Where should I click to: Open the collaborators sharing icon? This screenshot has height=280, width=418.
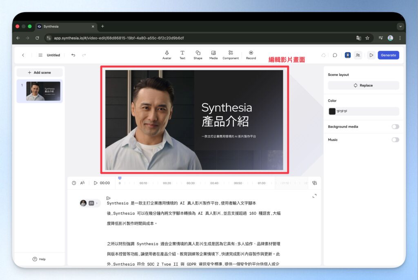pos(358,55)
